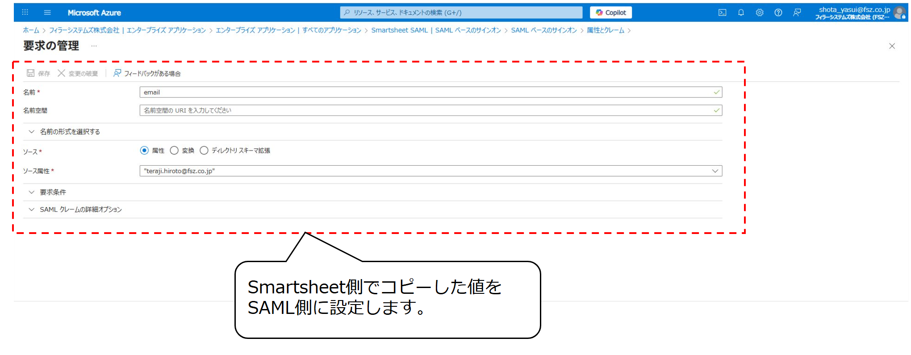The width and height of the screenshot is (911, 355).
Task: Click フィードバックがある場合 toolbar item
Action: [x=147, y=73]
